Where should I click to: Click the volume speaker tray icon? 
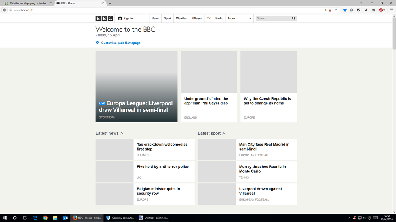(364, 218)
